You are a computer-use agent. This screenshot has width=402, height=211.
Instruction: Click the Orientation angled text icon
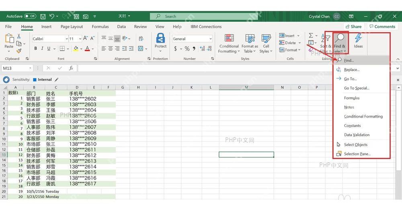click(x=125, y=38)
